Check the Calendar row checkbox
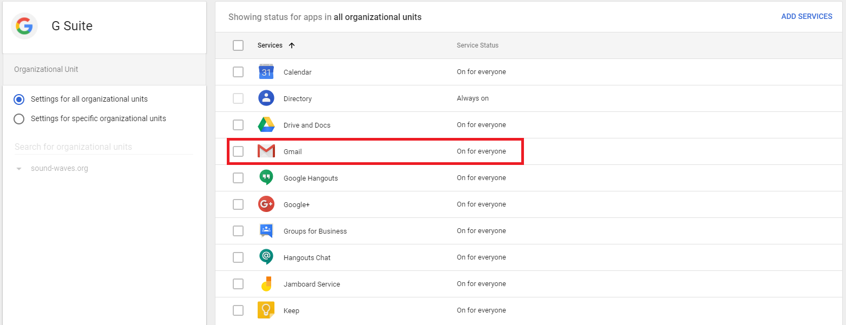This screenshot has width=846, height=325. pos(238,72)
